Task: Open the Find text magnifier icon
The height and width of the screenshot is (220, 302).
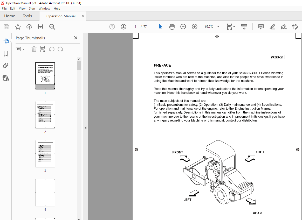Action: pyautogui.click(x=52, y=27)
